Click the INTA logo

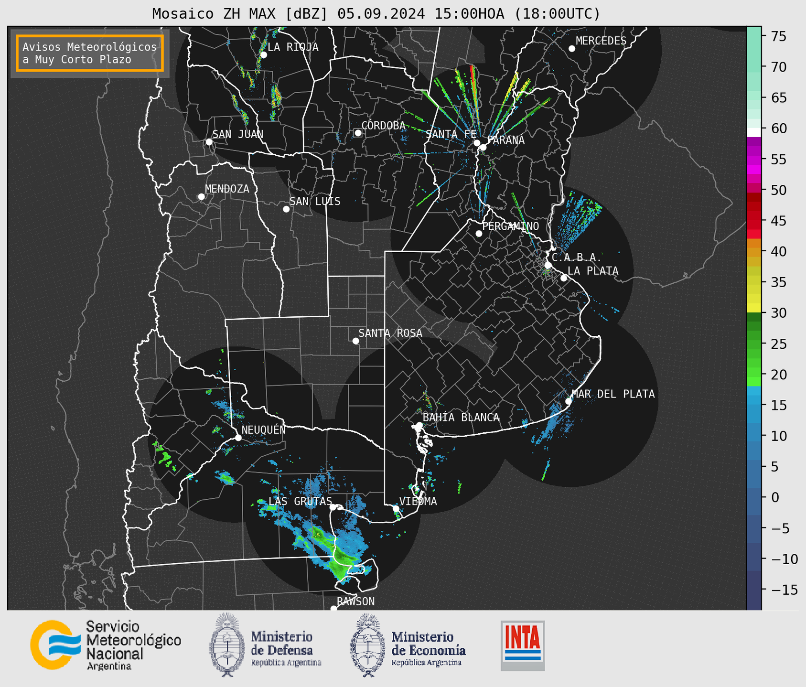coord(523,645)
